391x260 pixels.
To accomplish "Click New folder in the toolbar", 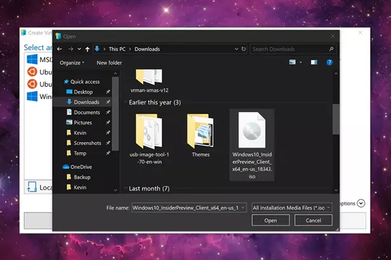I will click(109, 62).
